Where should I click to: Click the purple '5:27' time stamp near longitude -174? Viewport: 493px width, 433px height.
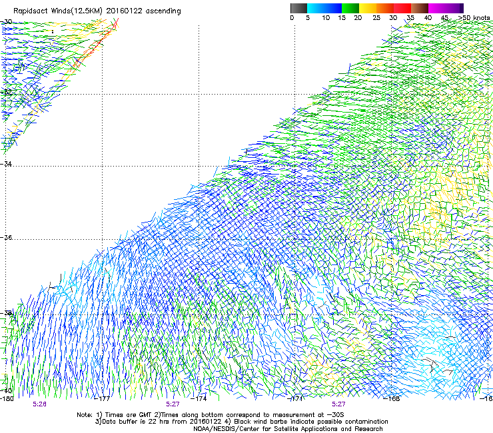pos(173,404)
